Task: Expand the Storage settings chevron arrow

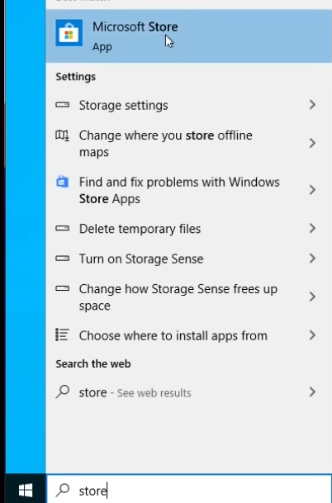Action: tap(312, 105)
